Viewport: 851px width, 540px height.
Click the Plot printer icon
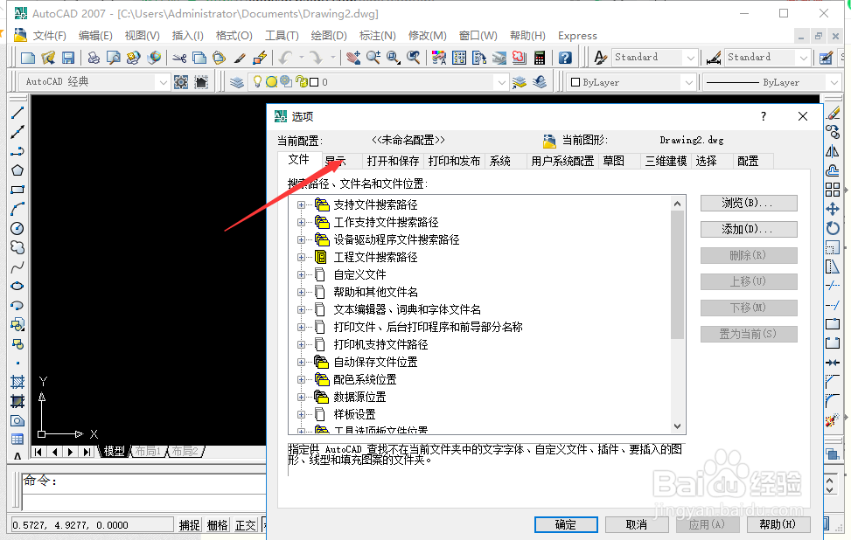tap(94, 58)
